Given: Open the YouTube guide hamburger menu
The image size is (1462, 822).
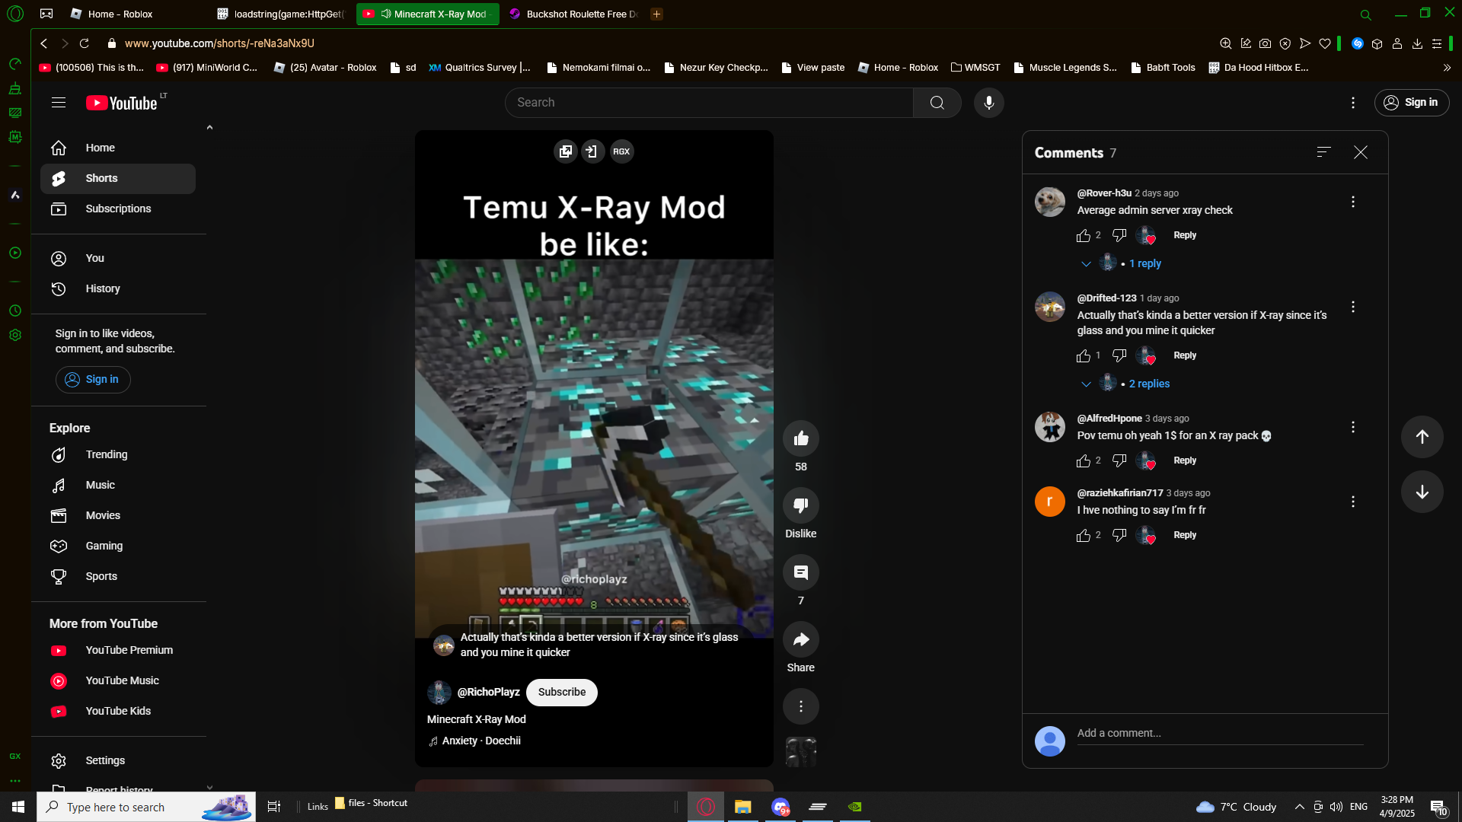Looking at the screenshot, I should pyautogui.click(x=59, y=103).
